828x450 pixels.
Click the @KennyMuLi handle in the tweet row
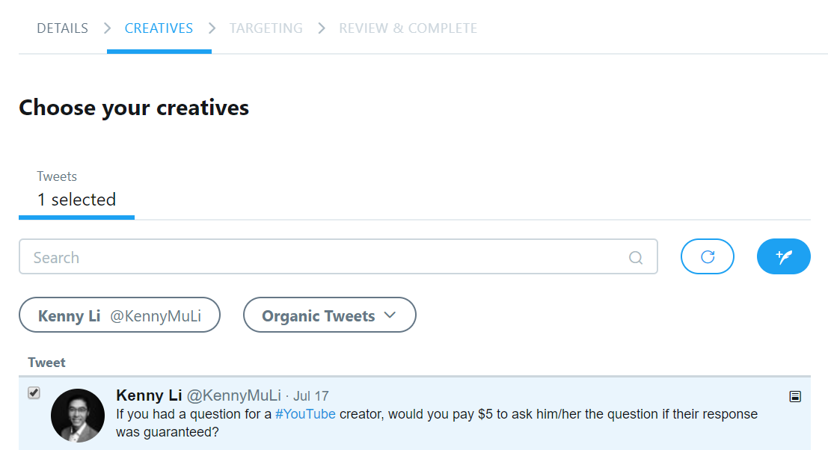(x=233, y=395)
